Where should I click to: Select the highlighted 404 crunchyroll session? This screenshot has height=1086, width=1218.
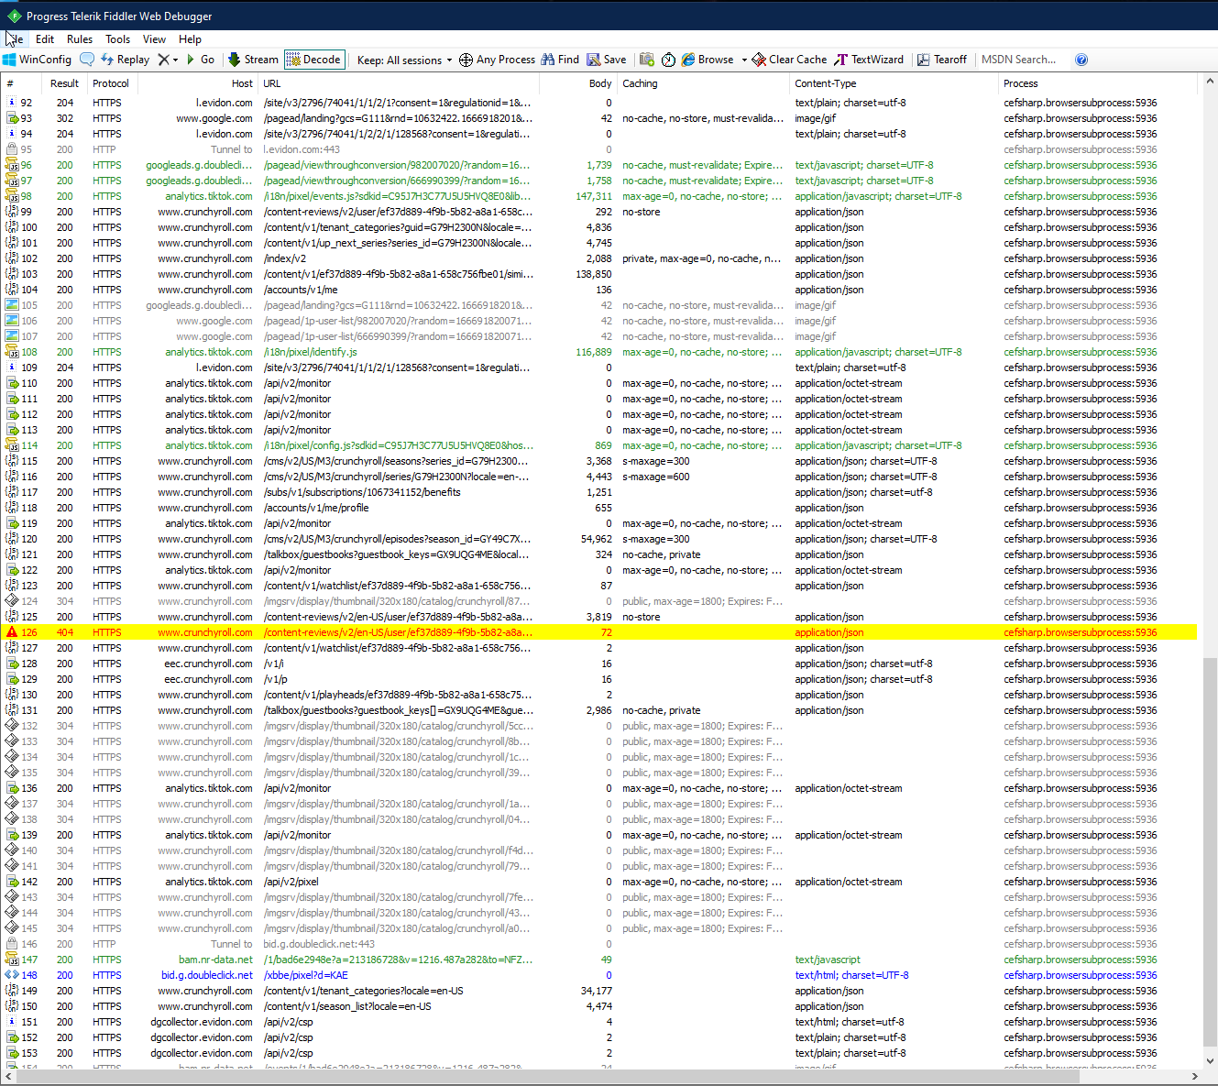(394, 632)
